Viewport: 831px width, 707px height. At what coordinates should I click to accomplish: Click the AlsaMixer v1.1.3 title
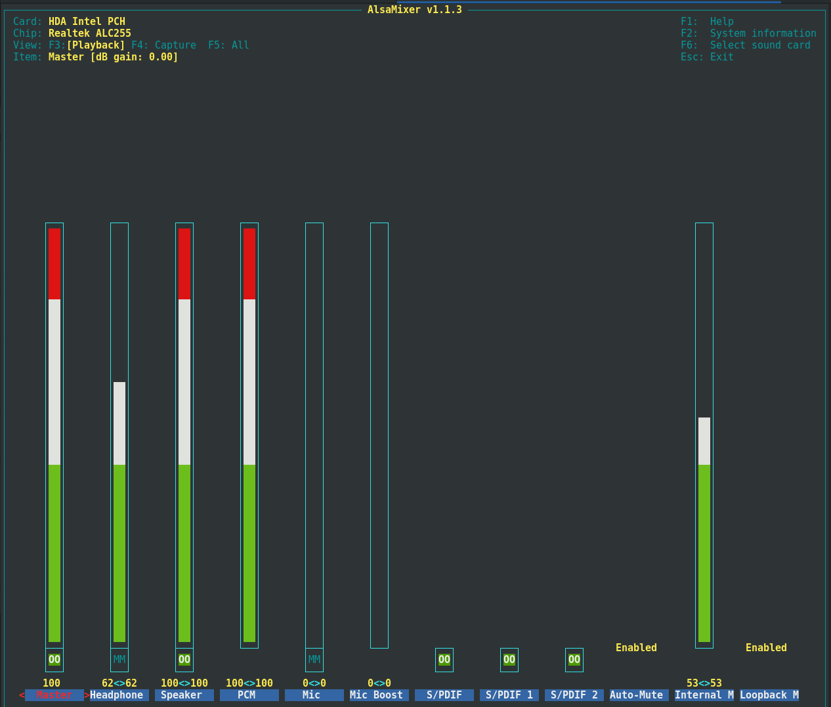(415, 10)
